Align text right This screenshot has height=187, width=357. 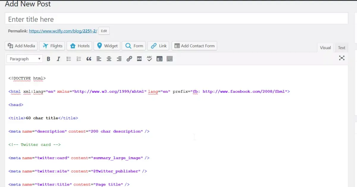click(x=119, y=59)
